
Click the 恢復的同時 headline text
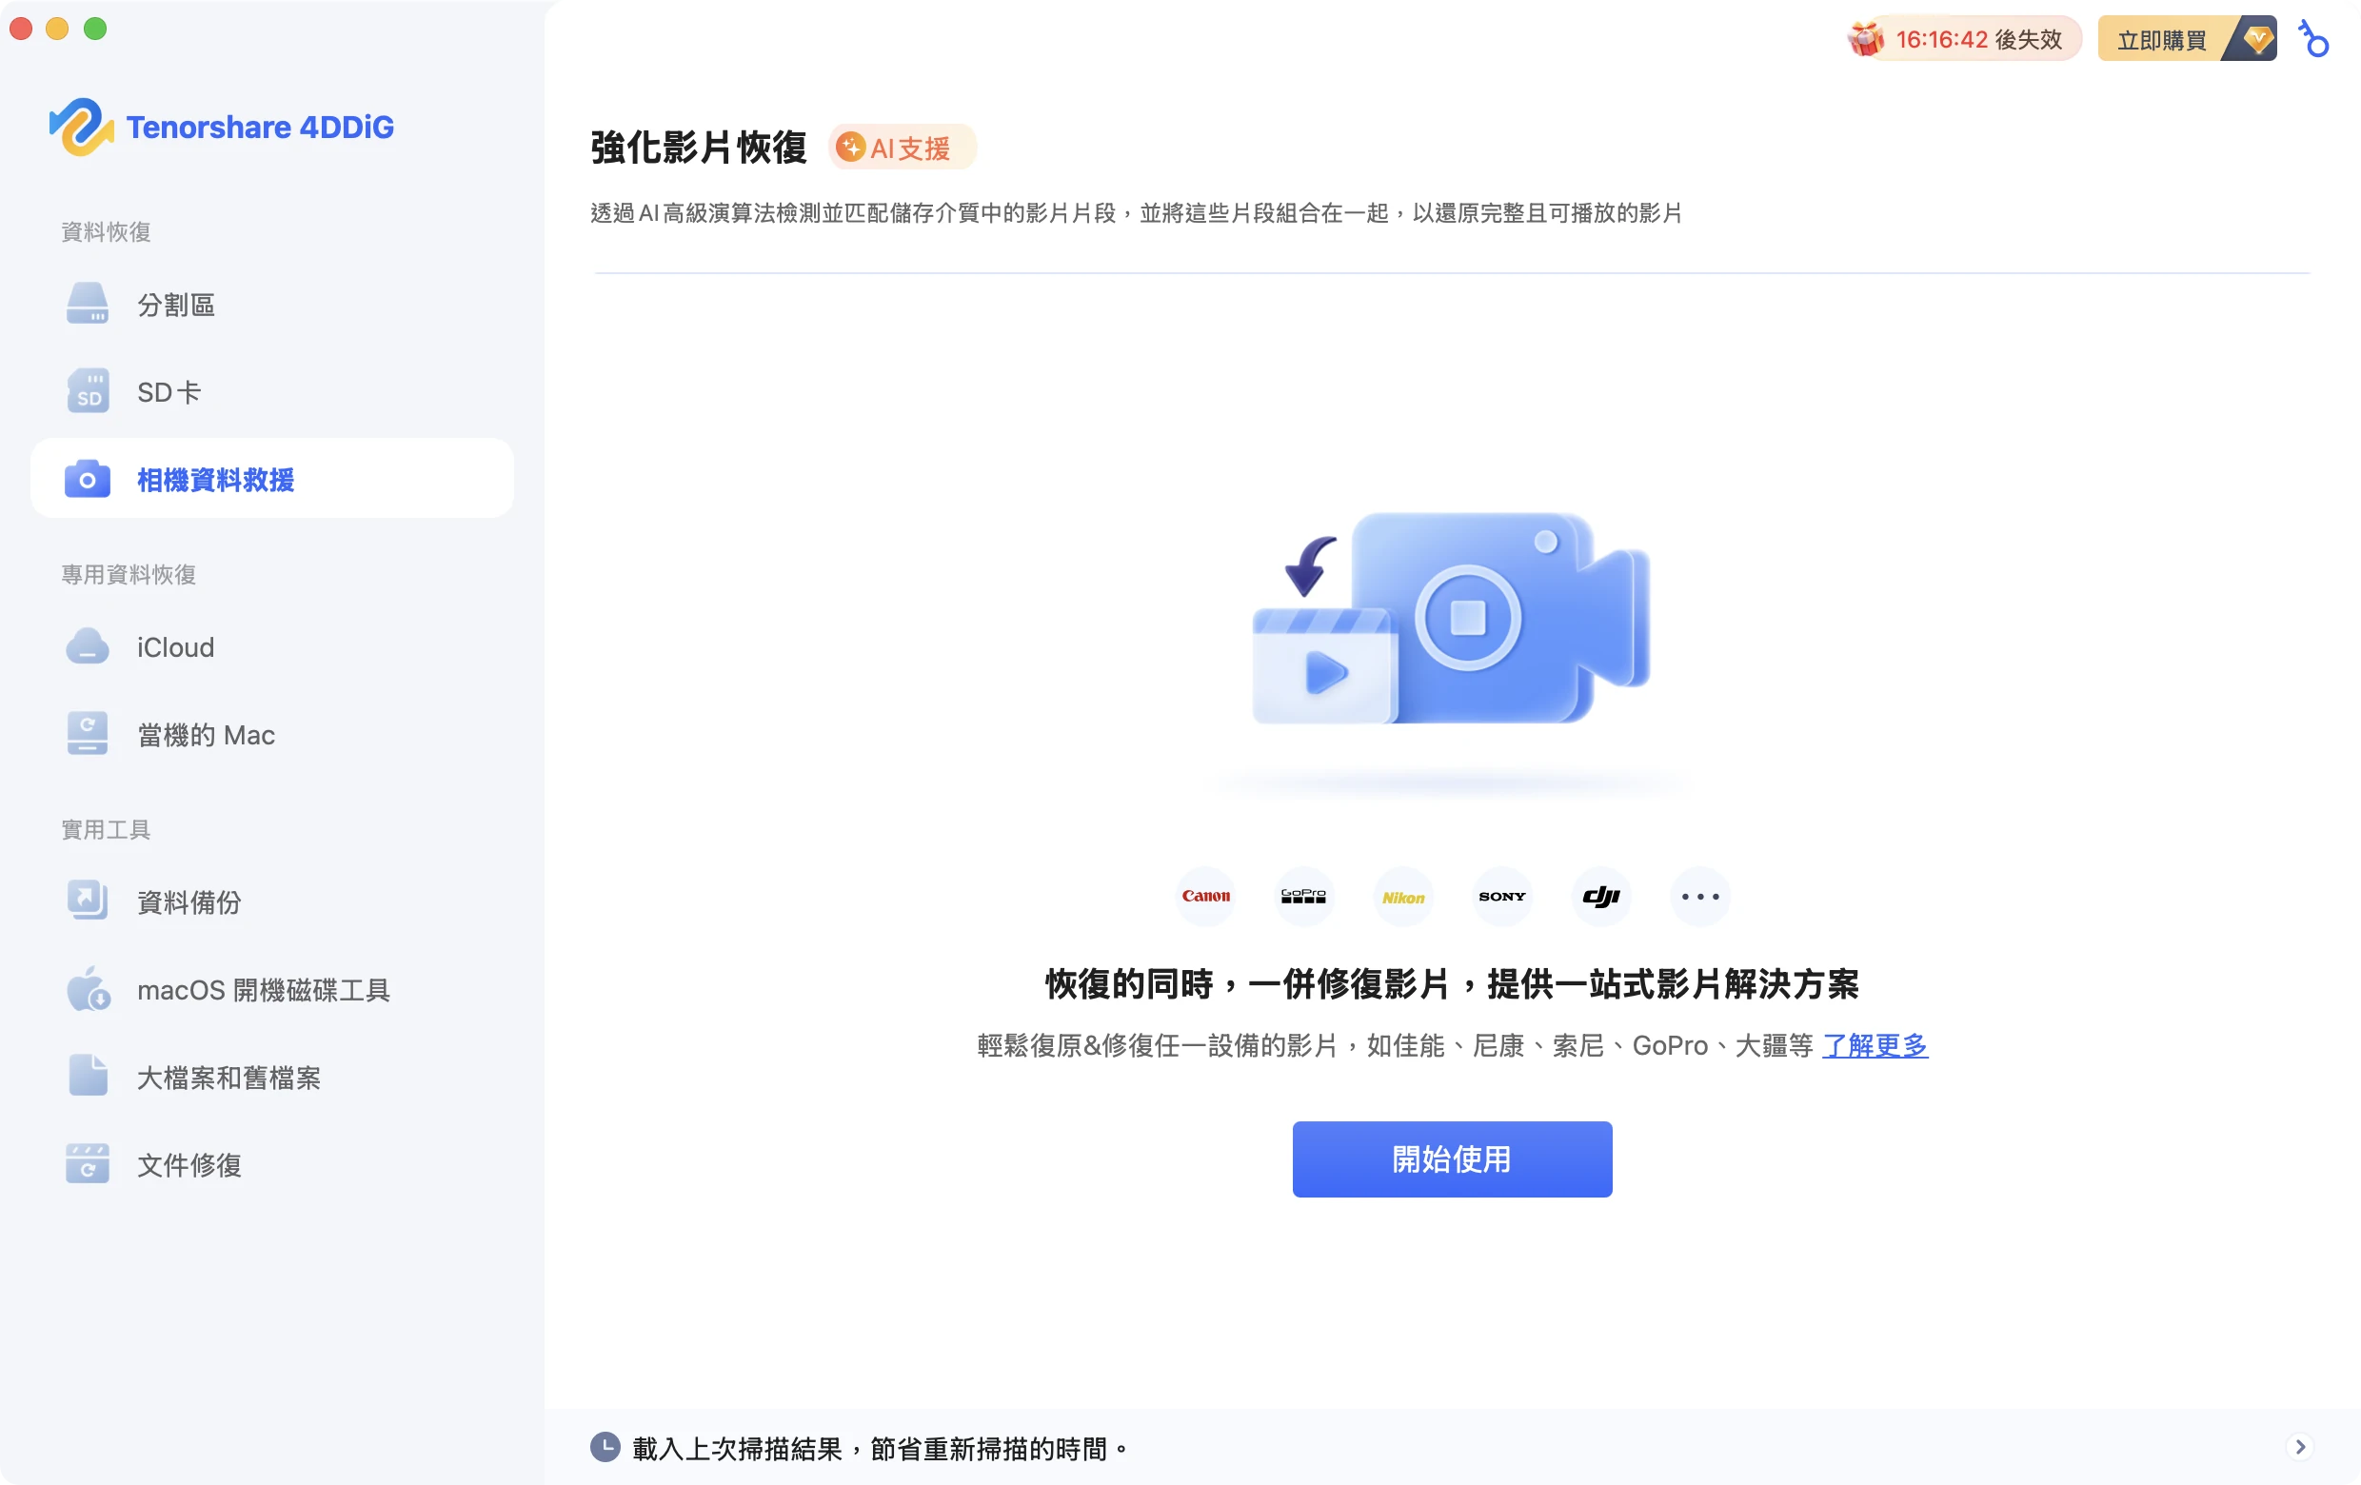coord(1452,983)
